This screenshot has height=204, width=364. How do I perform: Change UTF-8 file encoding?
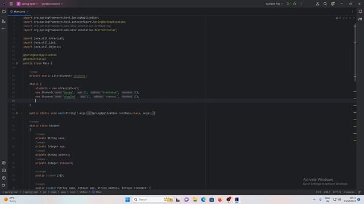(337, 192)
